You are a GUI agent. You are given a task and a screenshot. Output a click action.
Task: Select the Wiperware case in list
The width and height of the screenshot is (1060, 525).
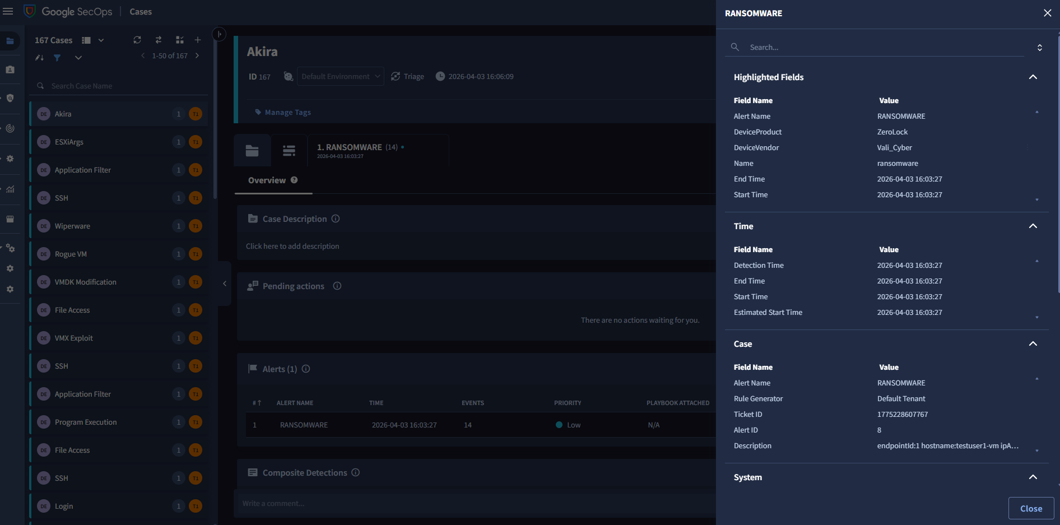[x=72, y=226]
